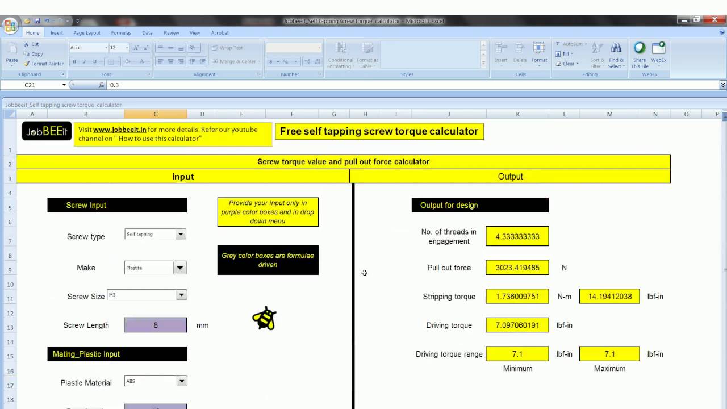727x409 pixels.
Task: Decrease decimal places
Action: tap(316, 61)
